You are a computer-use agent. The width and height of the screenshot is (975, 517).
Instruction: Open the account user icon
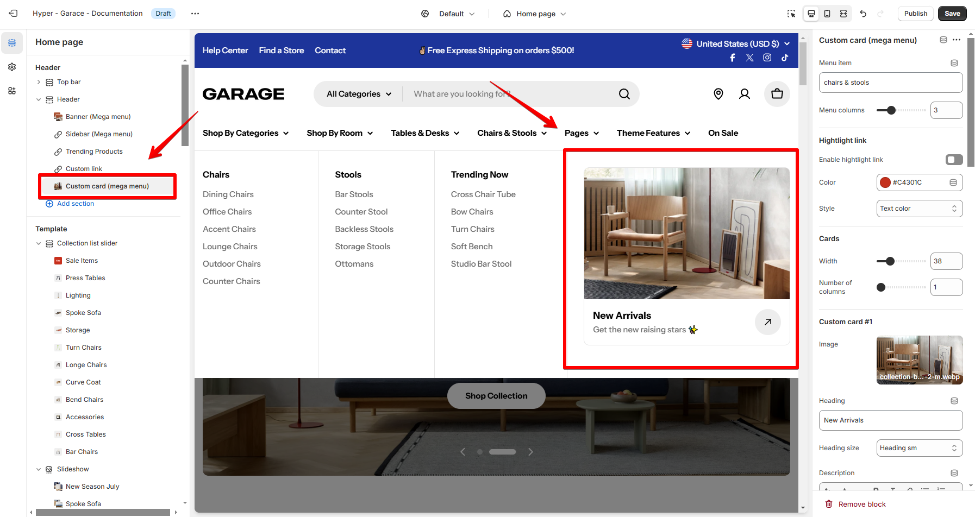point(745,94)
